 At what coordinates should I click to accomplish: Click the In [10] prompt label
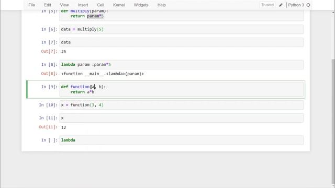(48, 105)
